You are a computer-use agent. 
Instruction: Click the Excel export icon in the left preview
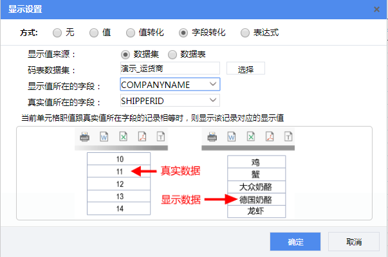click(123, 137)
